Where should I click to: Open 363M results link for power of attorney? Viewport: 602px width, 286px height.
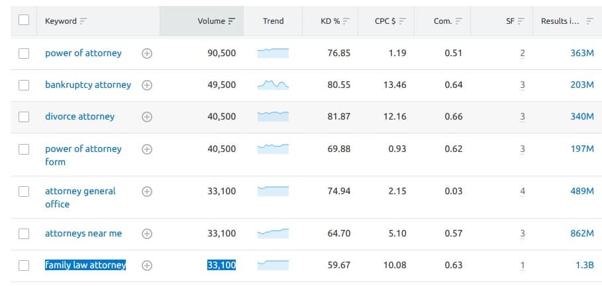(x=581, y=54)
